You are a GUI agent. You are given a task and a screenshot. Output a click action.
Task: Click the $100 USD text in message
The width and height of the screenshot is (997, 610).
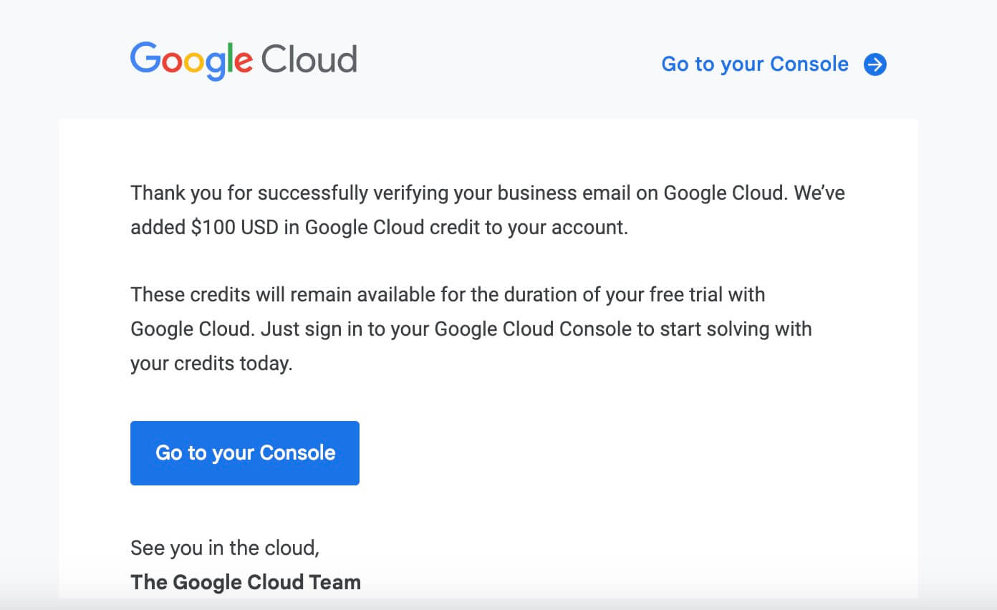click(x=236, y=228)
